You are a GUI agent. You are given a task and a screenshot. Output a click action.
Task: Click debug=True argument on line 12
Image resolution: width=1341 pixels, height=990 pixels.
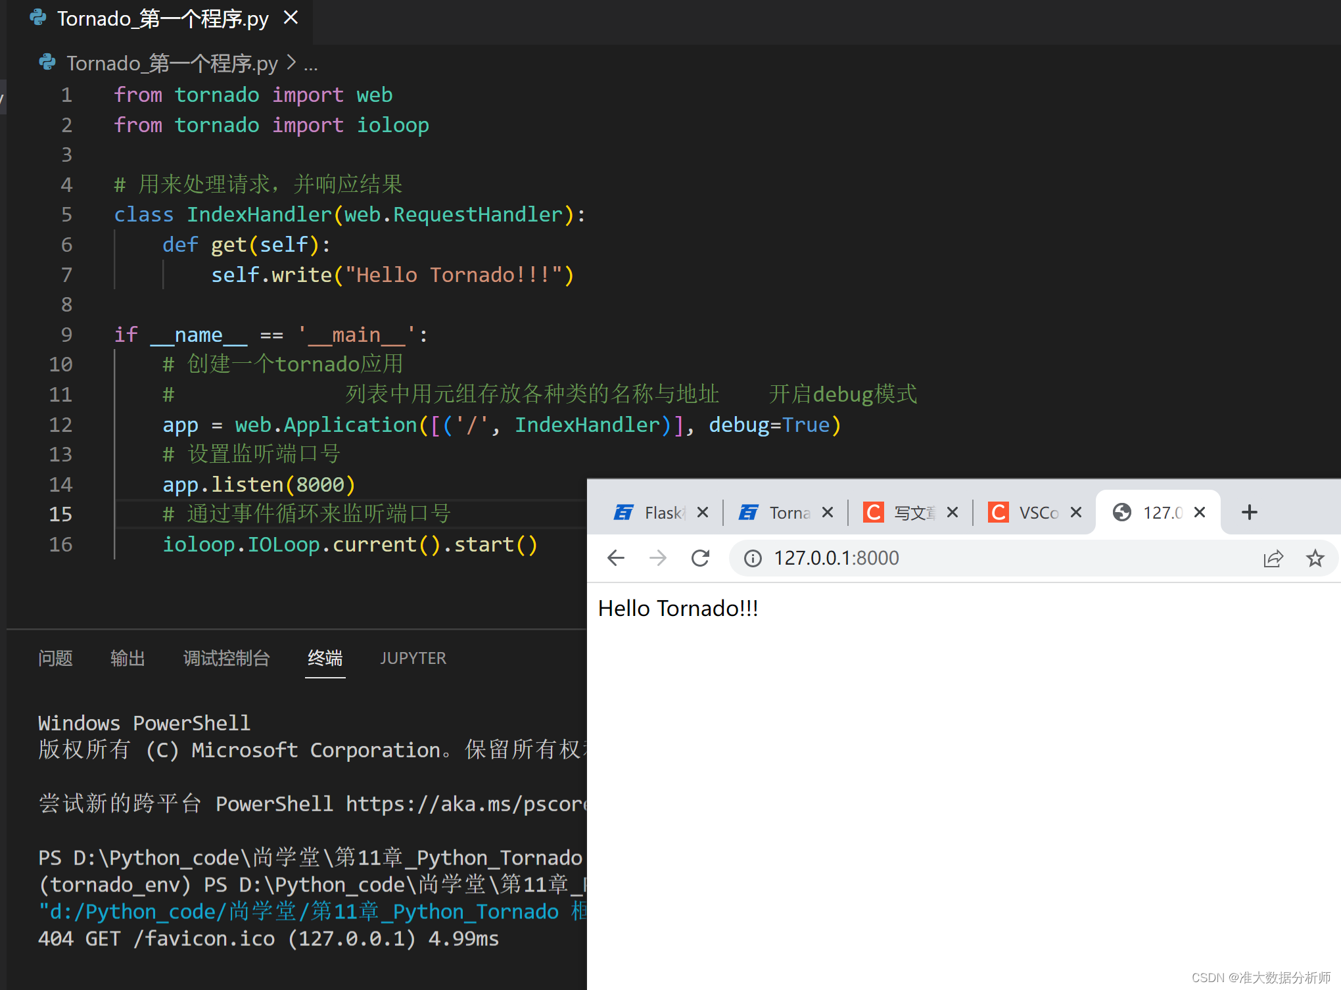pyautogui.click(x=769, y=425)
